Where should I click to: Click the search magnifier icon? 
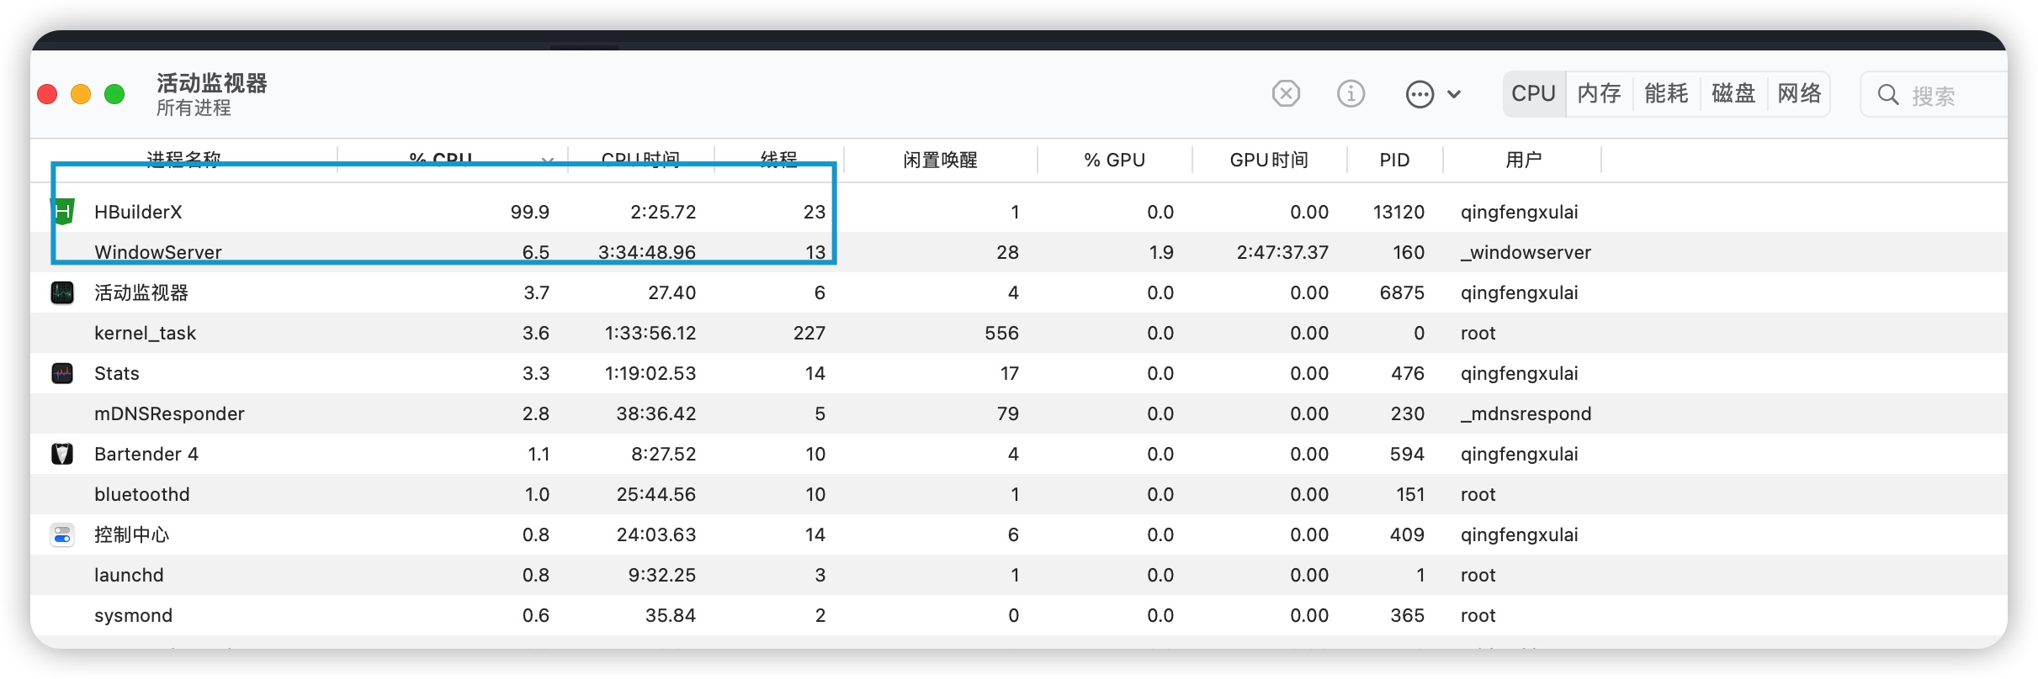click(1888, 95)
